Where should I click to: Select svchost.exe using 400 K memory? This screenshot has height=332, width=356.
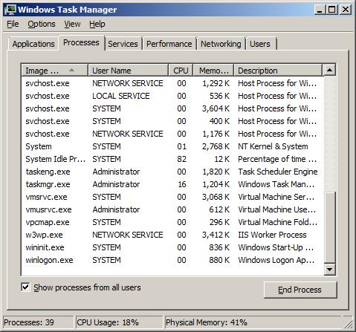(172, 121)
